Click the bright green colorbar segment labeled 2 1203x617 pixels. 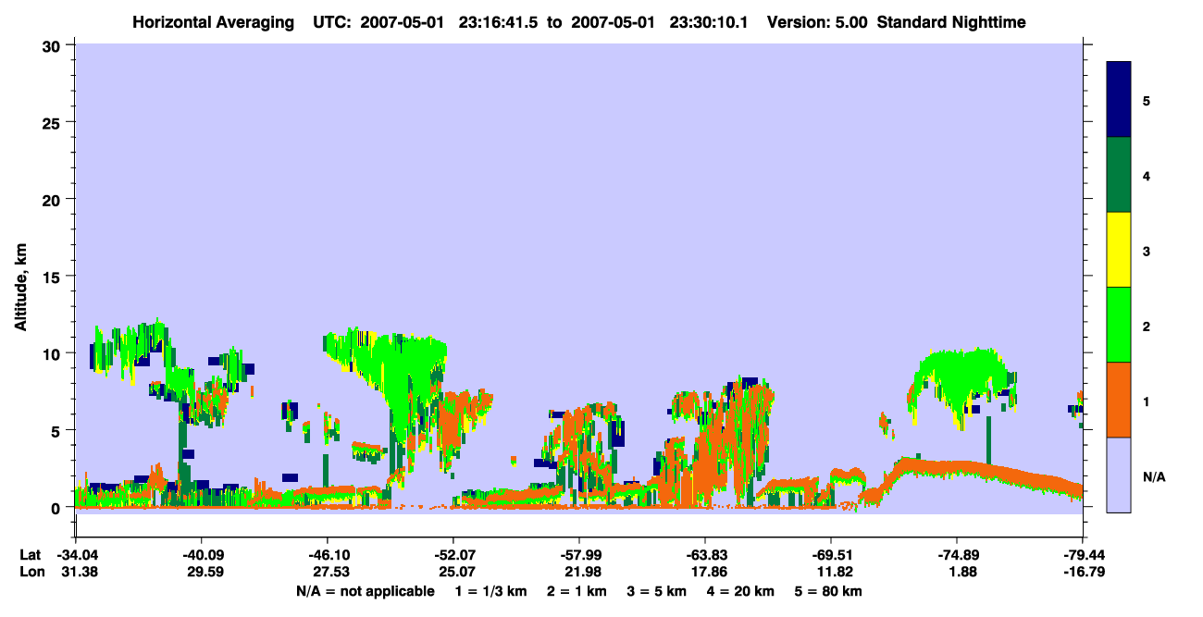pyautogui.click(x=1119, y=325)
